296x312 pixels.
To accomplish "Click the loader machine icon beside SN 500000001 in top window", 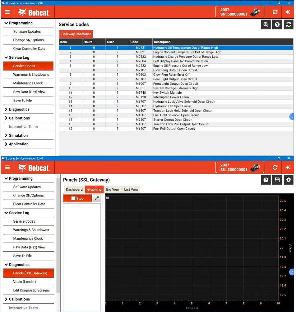I will (x=255, y=12).
